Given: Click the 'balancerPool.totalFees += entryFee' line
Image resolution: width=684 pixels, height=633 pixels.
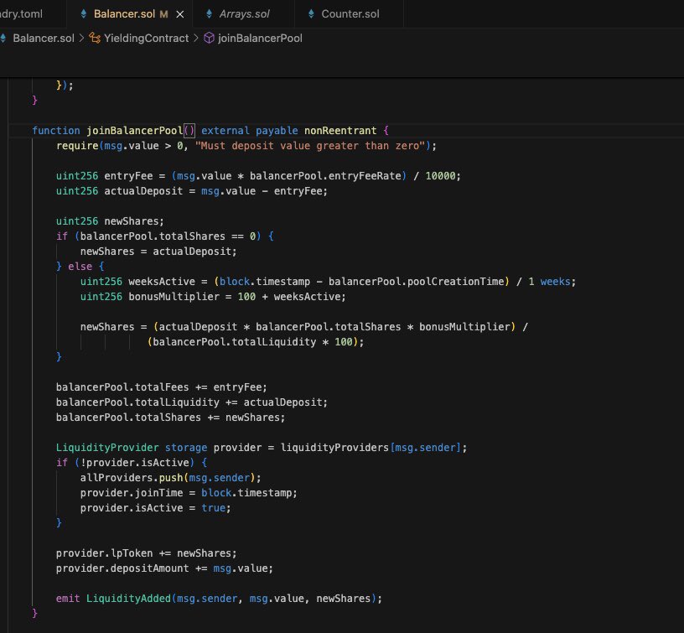Looking at the screenshot, I should point(162,387).
